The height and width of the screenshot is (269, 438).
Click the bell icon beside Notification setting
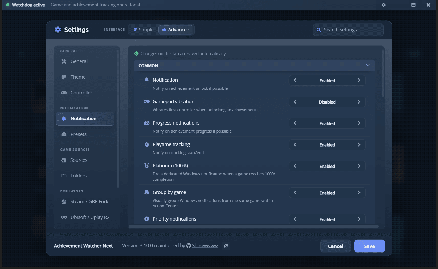(146, 80)
